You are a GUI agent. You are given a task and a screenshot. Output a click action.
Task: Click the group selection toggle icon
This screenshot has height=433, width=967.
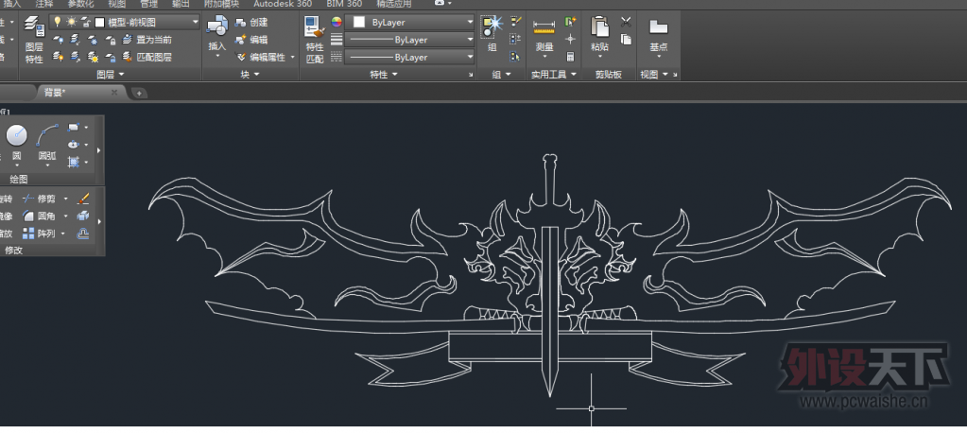click(516, 56)
